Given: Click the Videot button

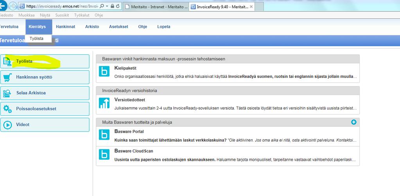Looking at the screenshot, I should (x=45, y=125).
